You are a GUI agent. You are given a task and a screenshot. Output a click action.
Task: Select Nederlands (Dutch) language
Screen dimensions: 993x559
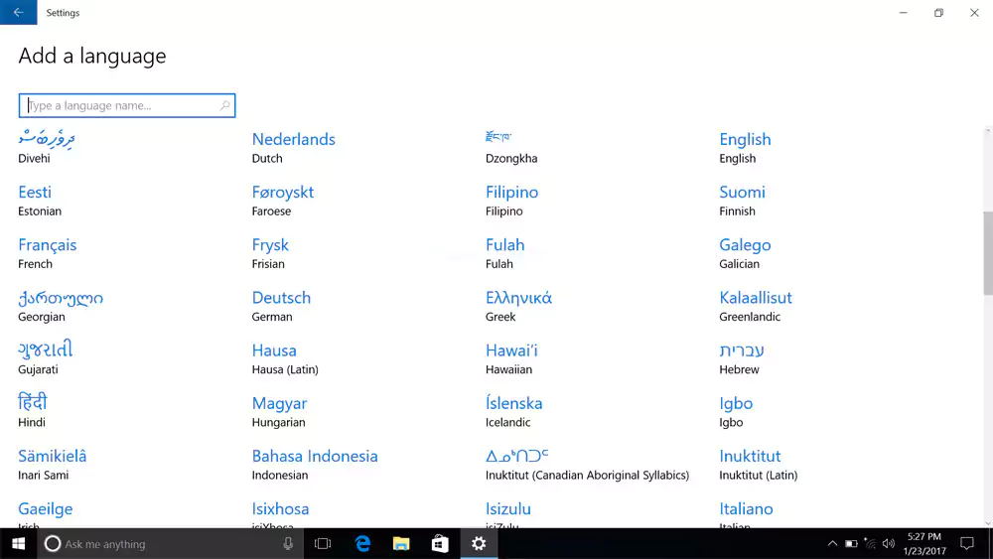pyautogui.click(x=293, y=140)
